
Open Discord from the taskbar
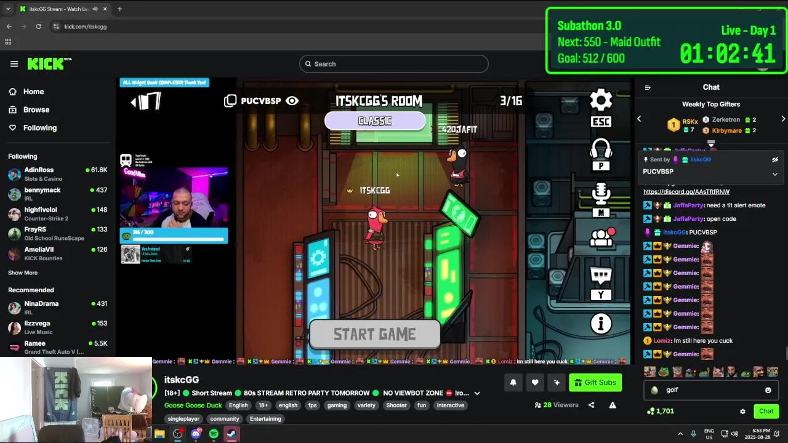pyautogui.click(x=196, y=434)
